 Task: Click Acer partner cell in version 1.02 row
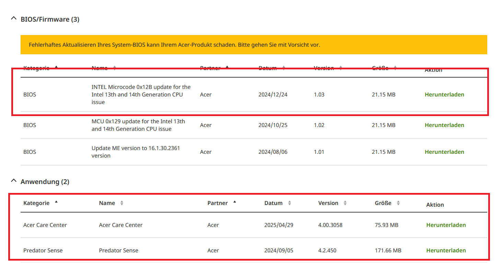tap(206, 125)
